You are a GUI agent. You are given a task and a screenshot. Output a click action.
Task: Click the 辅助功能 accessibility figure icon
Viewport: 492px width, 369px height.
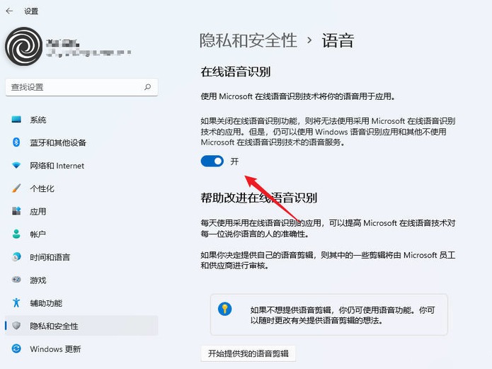tap(16, 302)
